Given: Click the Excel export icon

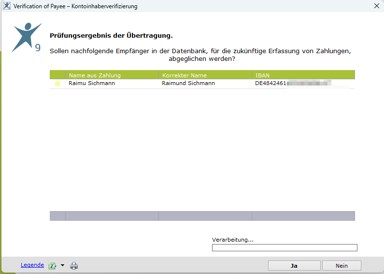Looking at the screenshot, I should coord(52,265).
